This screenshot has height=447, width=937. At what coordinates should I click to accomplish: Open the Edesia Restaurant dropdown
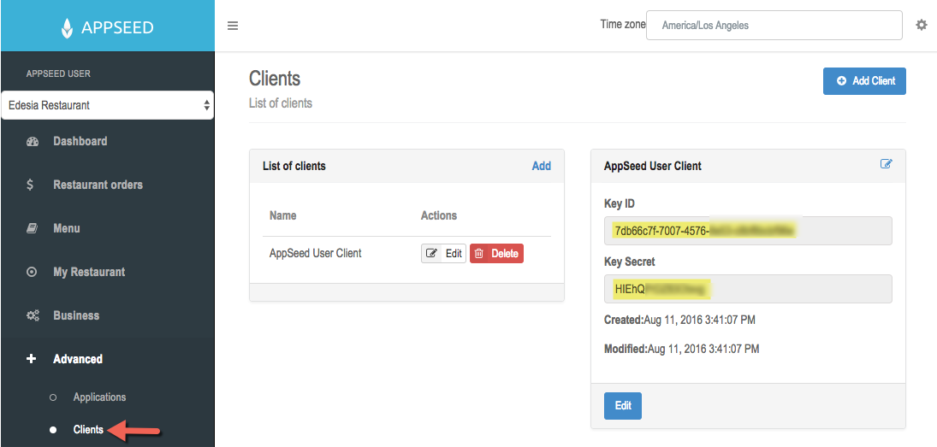coord(108,105)
